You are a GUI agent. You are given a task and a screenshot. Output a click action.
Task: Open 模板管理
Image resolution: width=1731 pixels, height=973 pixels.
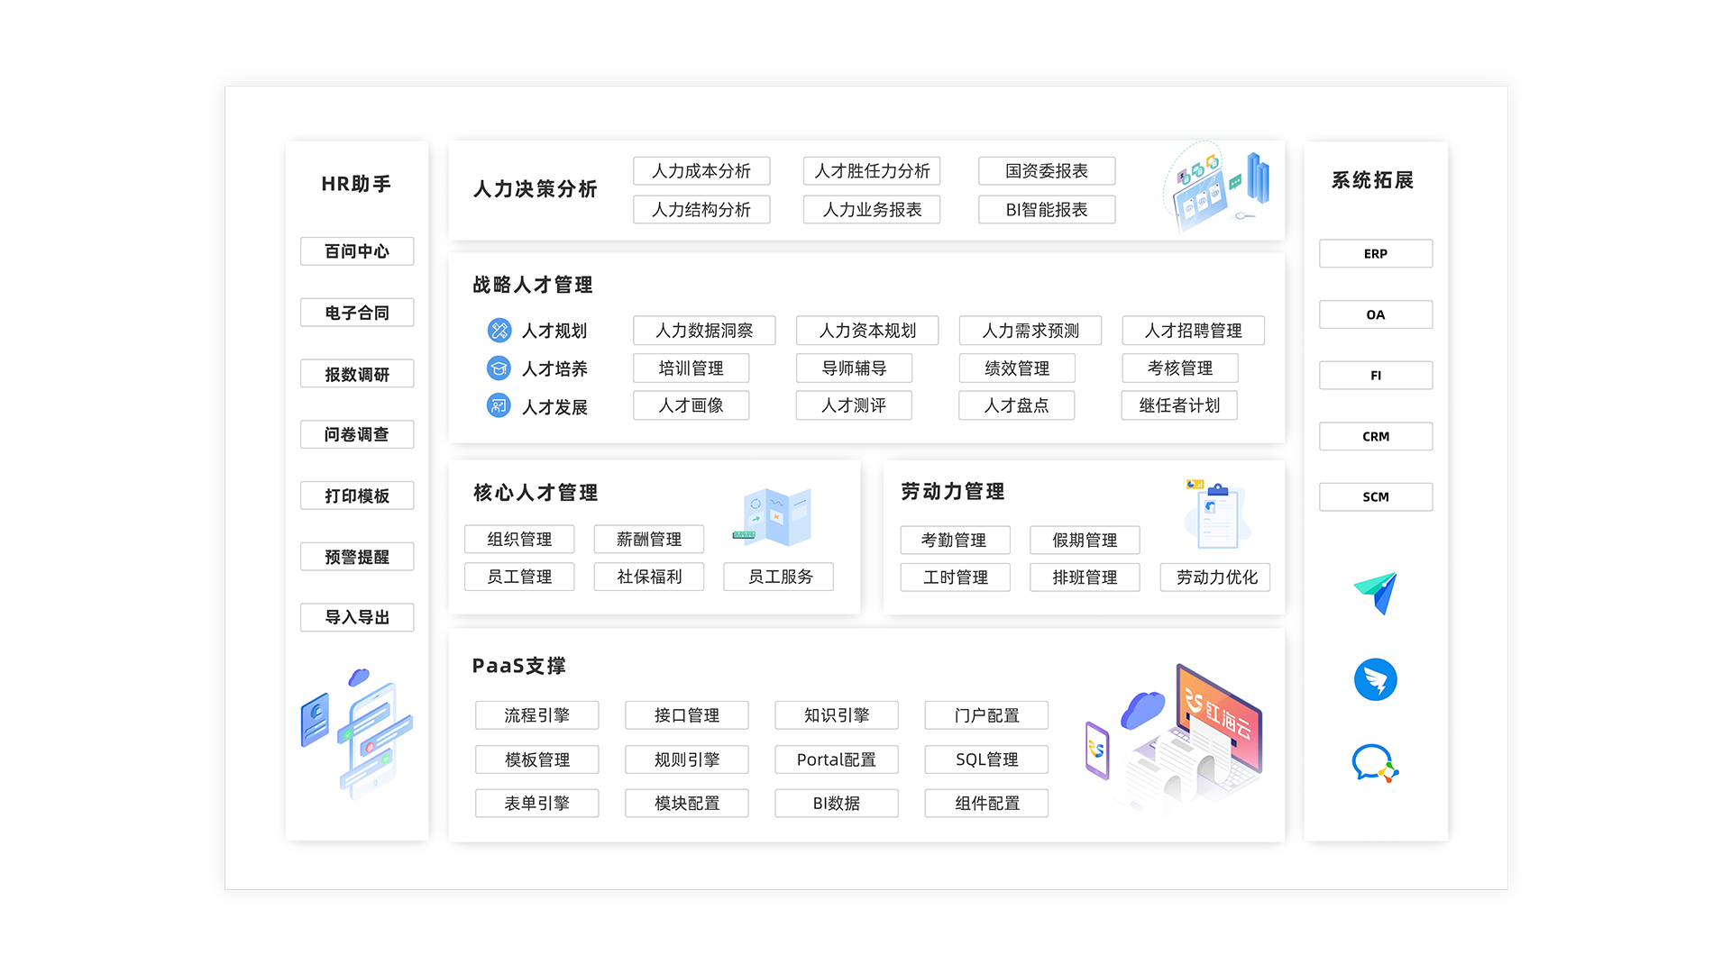pyautogui.click(x=537, y=759)
